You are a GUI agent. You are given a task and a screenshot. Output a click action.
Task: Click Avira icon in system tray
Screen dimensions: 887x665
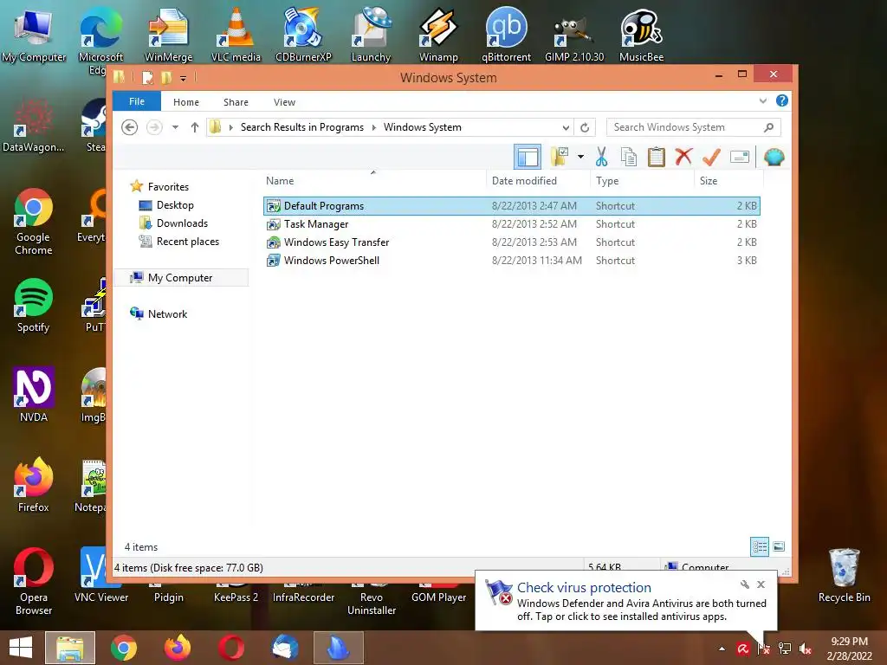coord(742,649)
